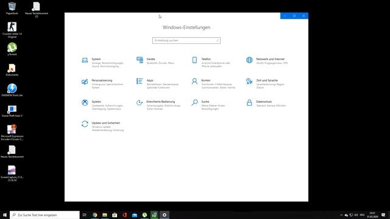Open the Geräte settings category
This screenshot has width=390, height=219.
pos(156,61)
